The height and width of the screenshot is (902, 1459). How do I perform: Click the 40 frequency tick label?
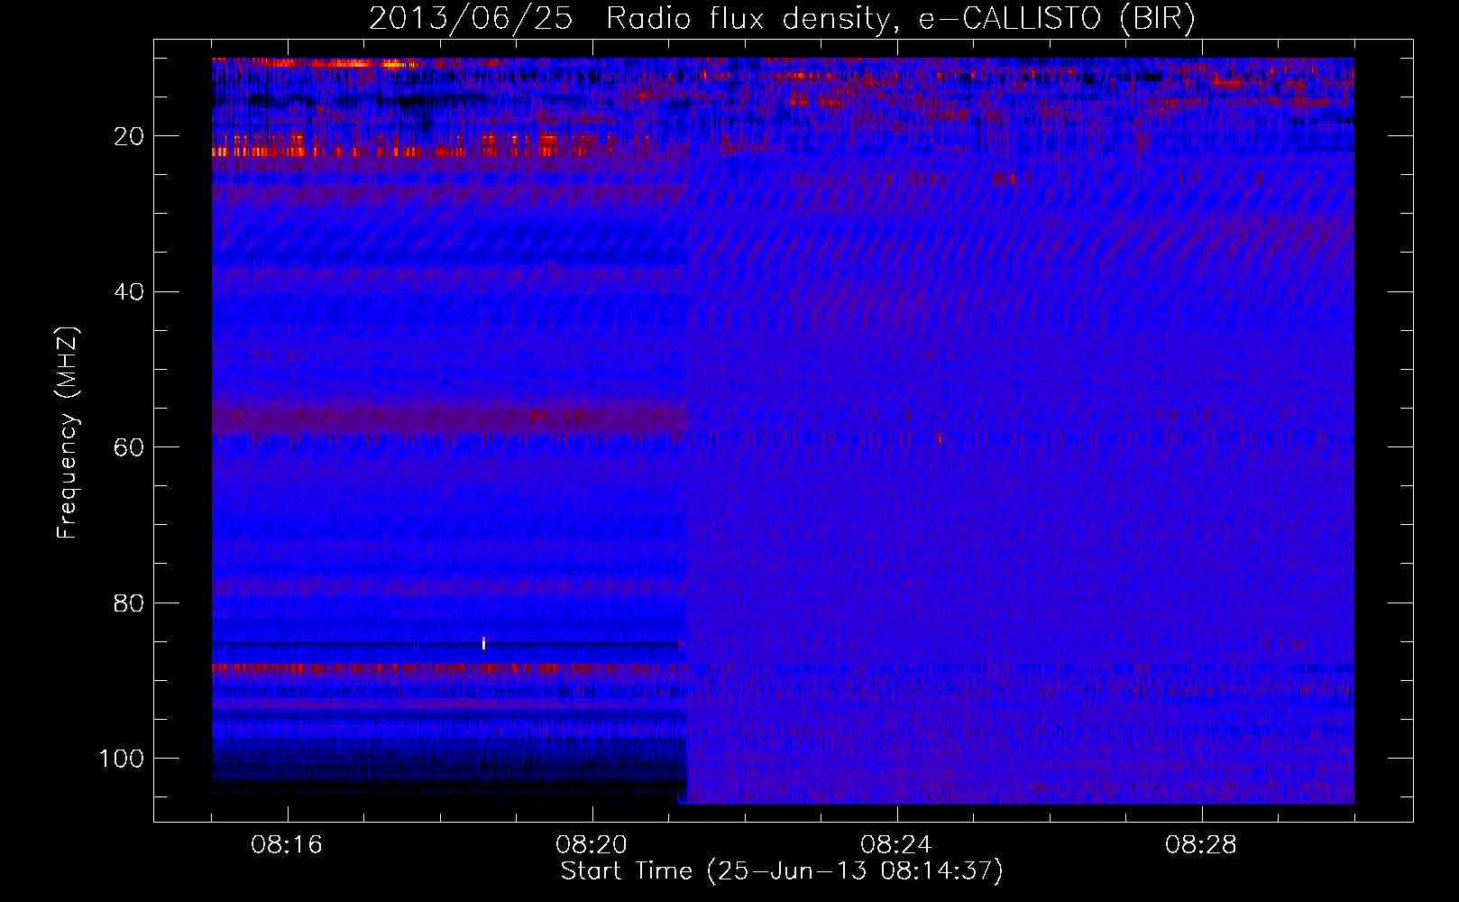click(x=130, y=292)
